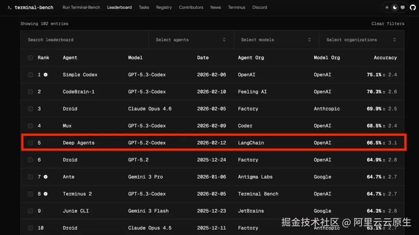Click the 2026-02-12 date cell
Image resolution: width=419 pixels, height=235 pixels.
tap(211, 143)
